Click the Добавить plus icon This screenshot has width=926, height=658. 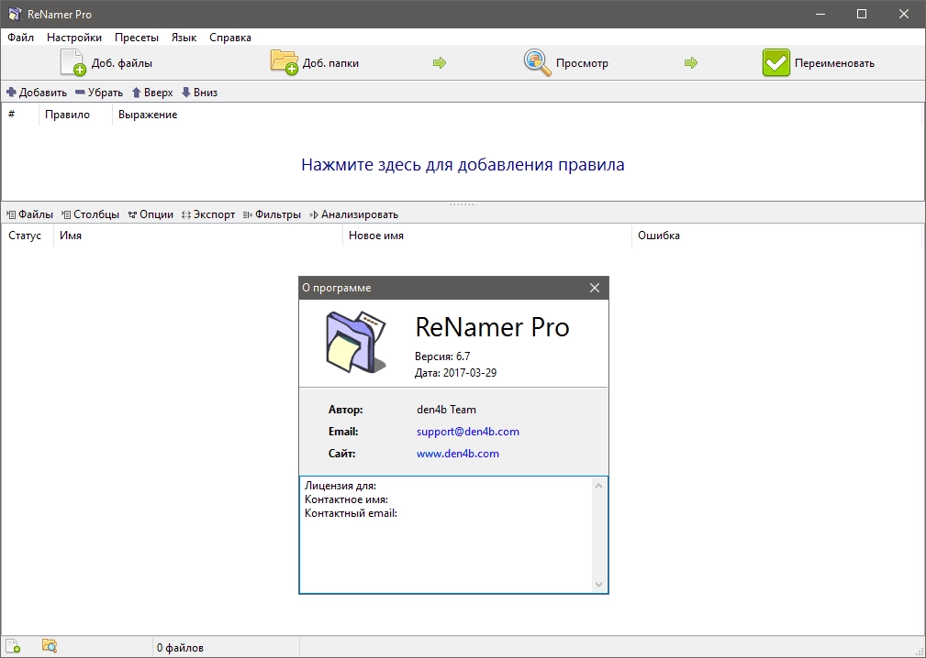point(11,93)
